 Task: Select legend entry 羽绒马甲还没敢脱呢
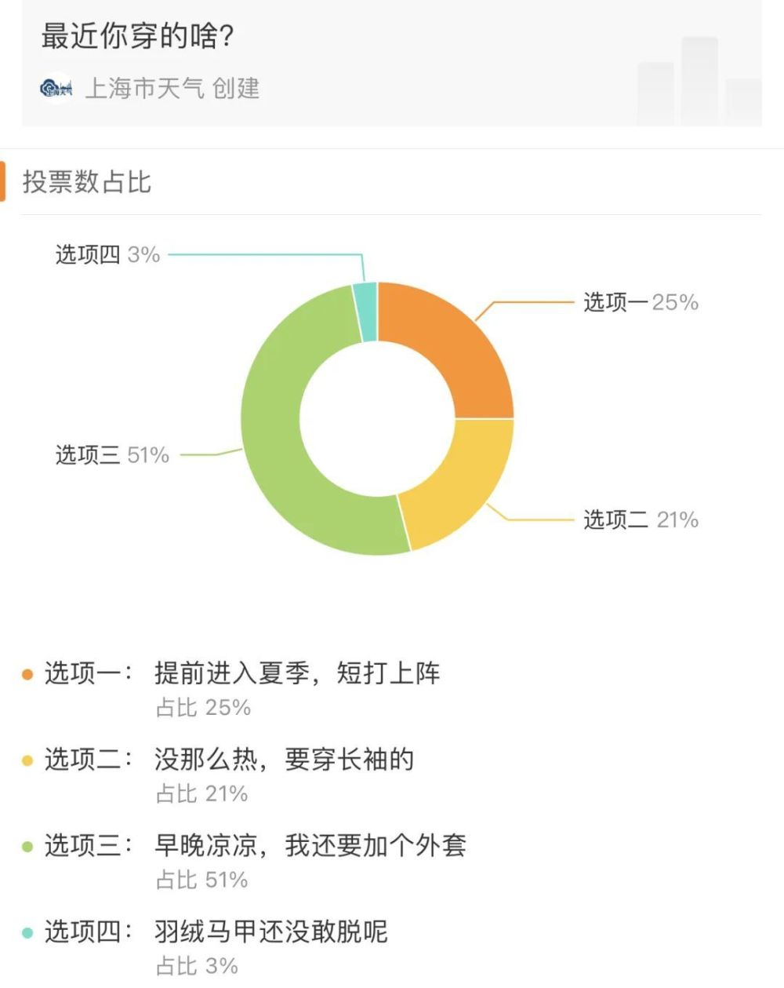click(x=270, y=932)
